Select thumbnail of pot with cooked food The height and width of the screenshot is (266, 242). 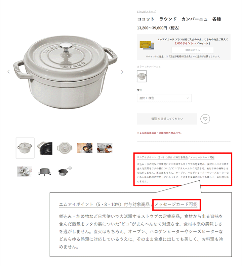[x=85, y=148]
